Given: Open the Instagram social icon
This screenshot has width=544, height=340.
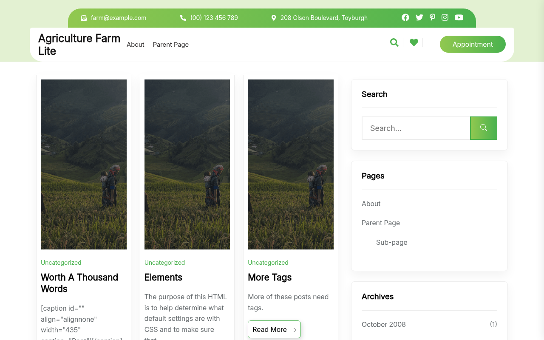Looking at the screenshot, I should click(x=445, y=17).
